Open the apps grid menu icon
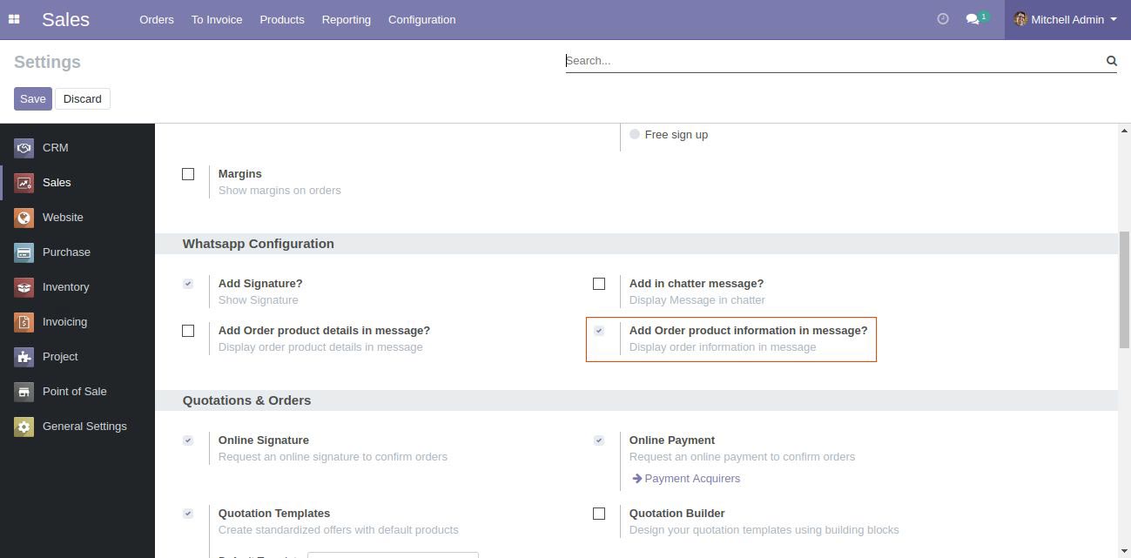 14,19
